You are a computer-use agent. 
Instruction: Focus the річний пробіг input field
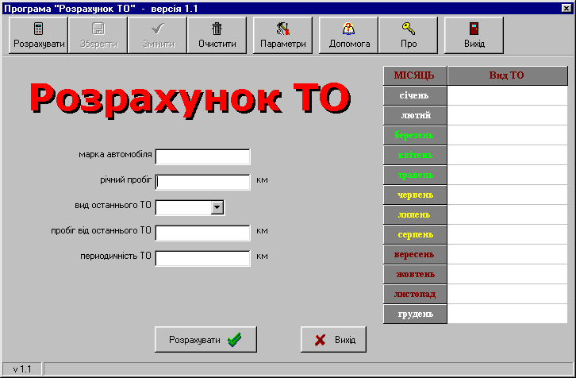point(203,182)
